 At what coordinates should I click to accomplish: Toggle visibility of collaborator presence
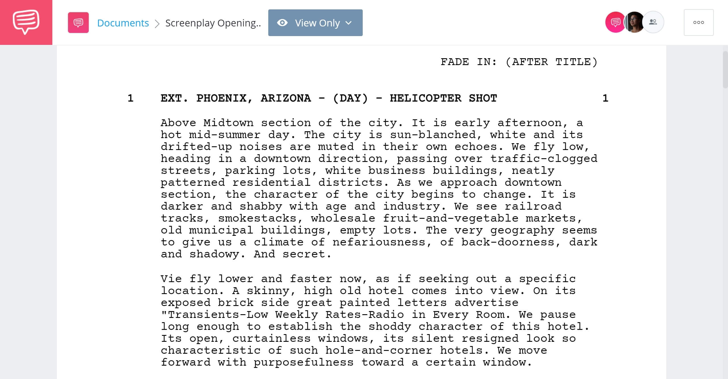click(653, 22)
